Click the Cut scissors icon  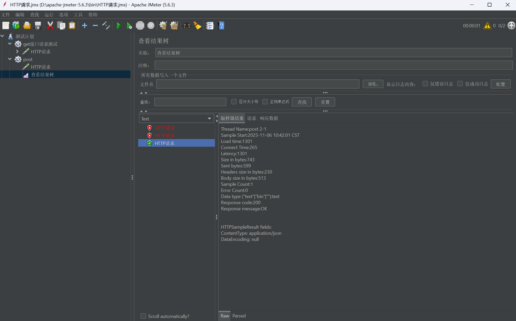coord(50,26)
